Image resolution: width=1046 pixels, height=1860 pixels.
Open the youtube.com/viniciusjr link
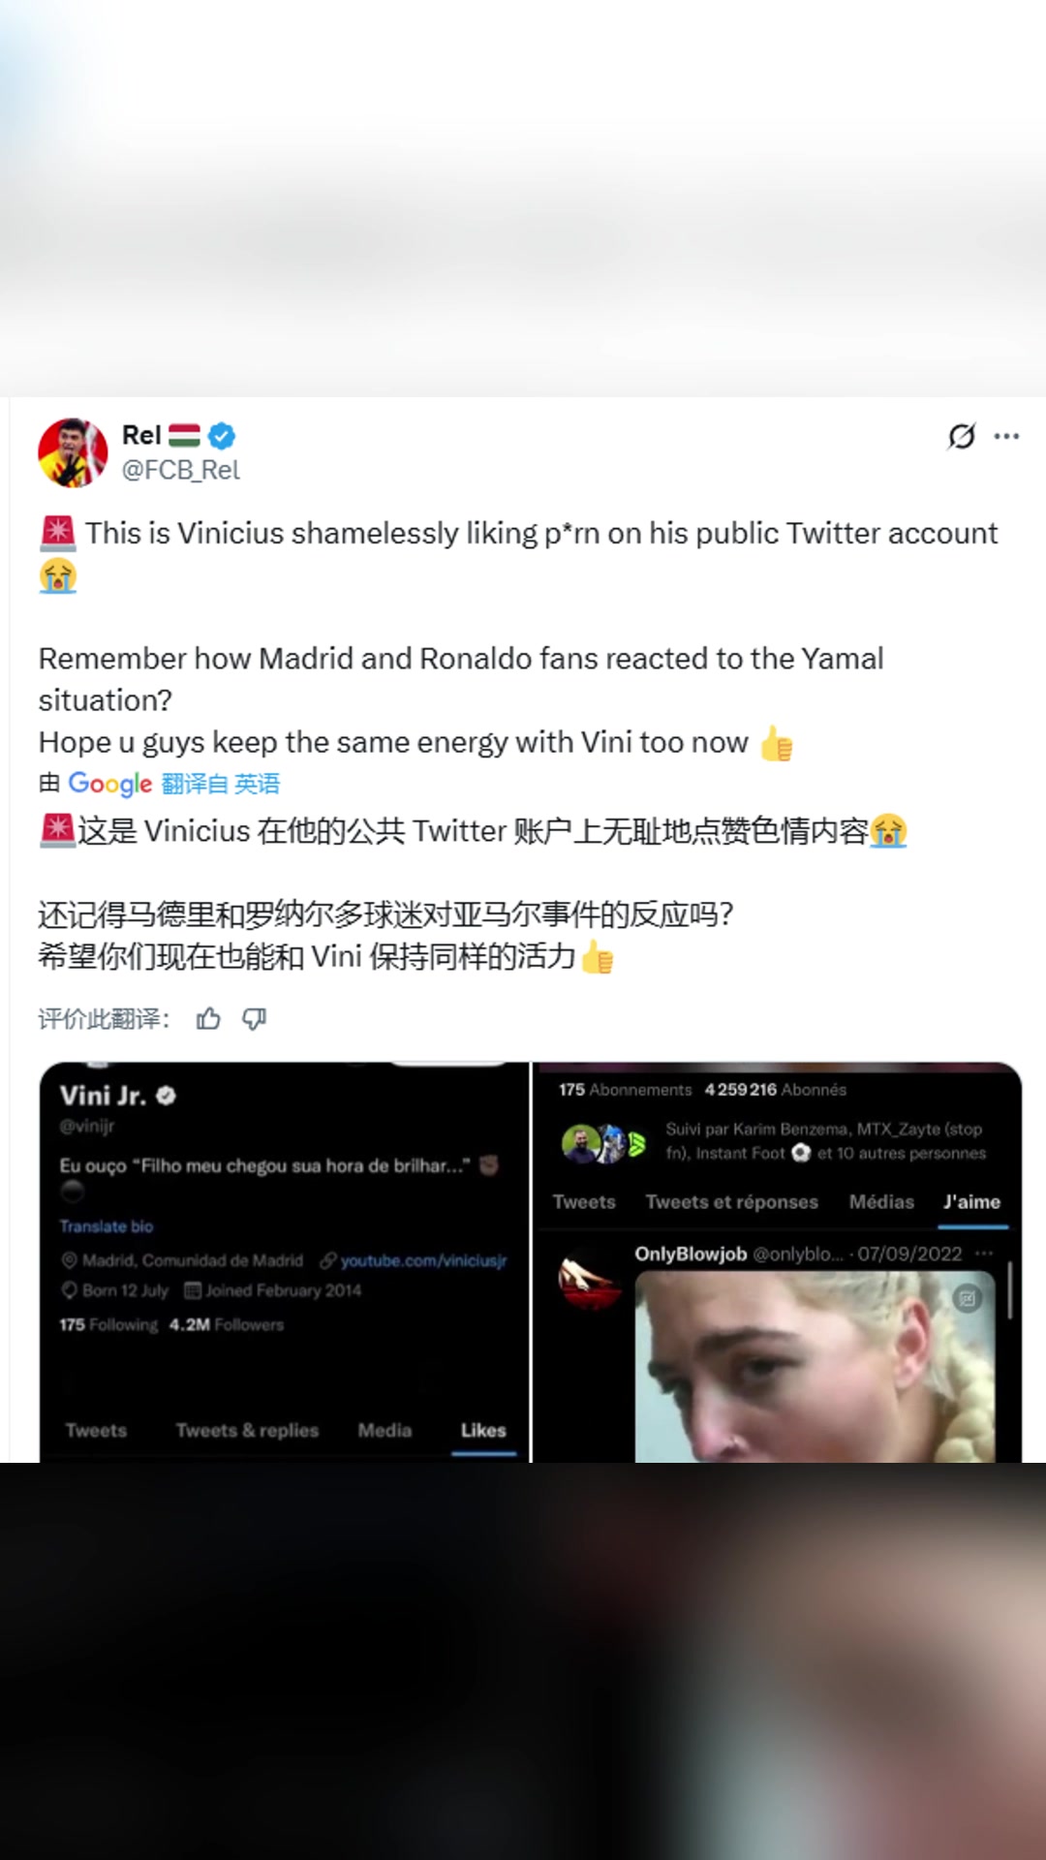click(x=423, y=1260)
